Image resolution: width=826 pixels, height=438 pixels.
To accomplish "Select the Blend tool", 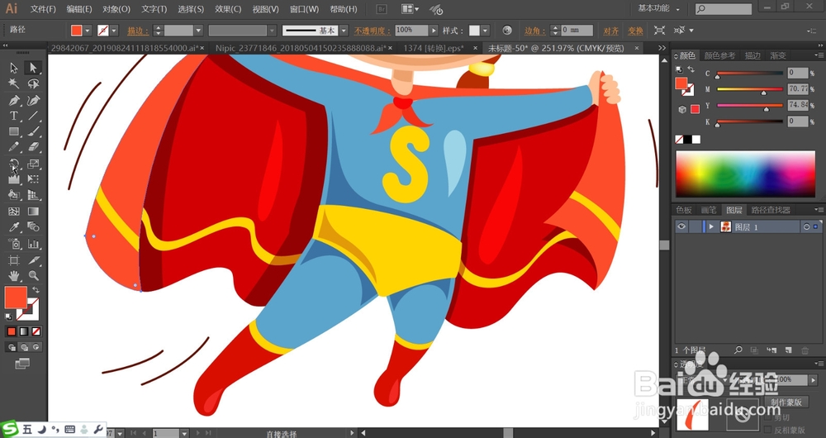I will (33, 227).
